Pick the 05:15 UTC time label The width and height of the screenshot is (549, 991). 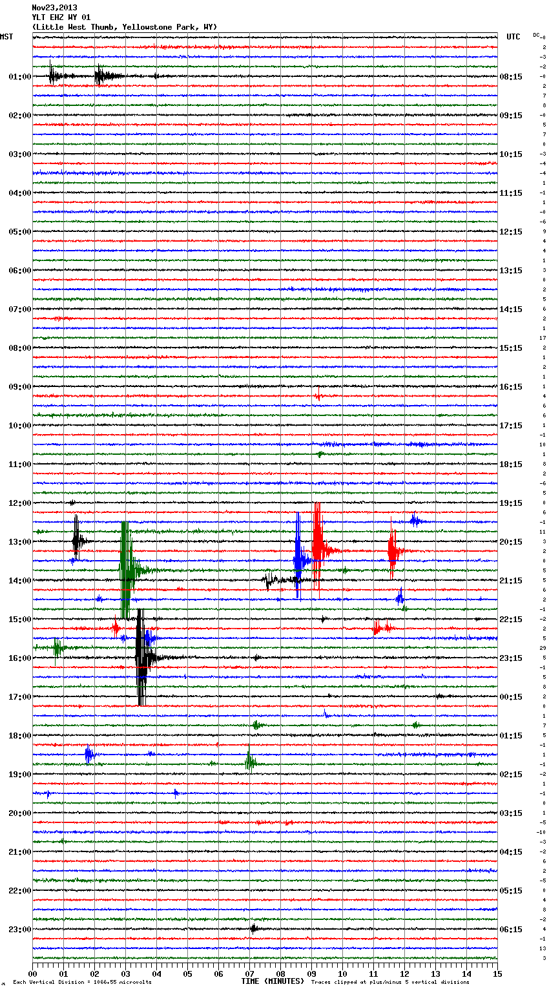tap(511, 891)
